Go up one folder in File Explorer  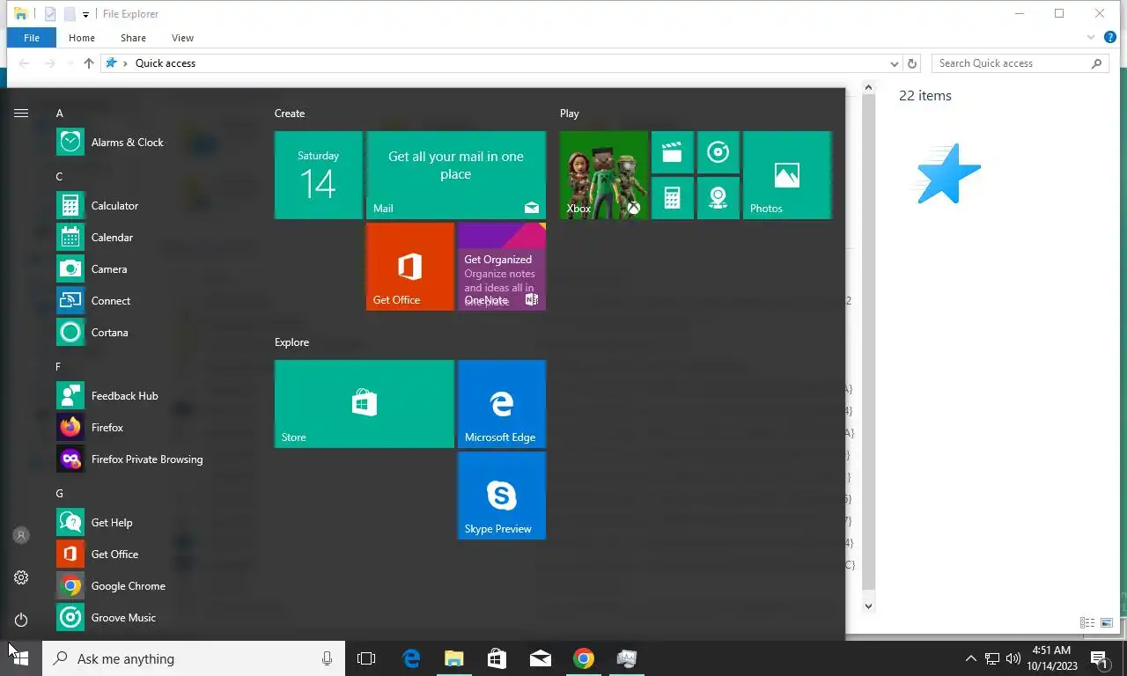[89, 63]
